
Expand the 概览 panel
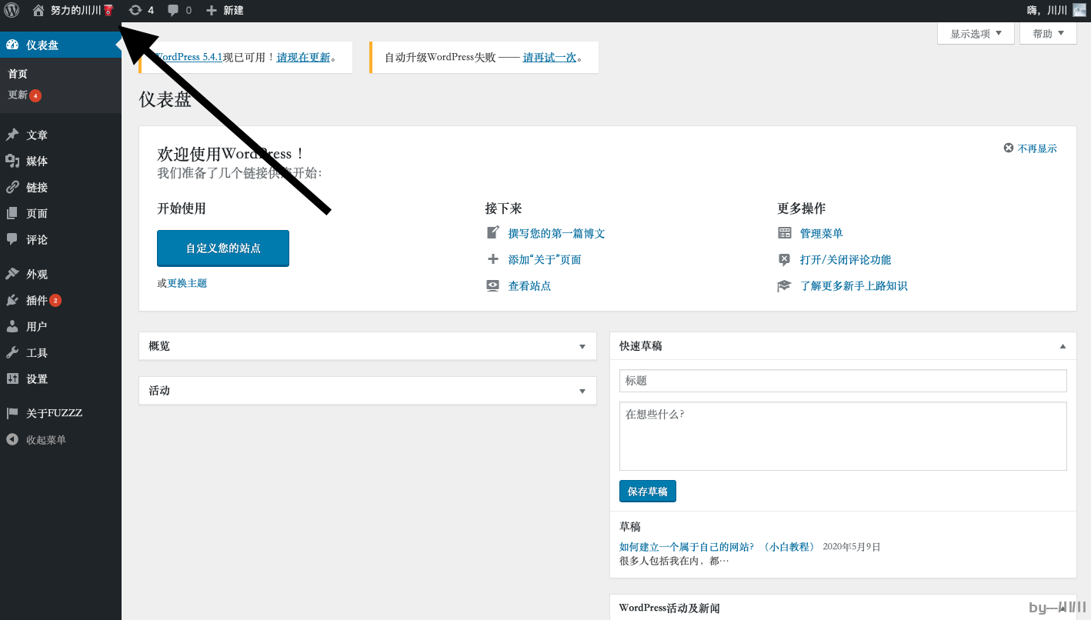point(582,346)
